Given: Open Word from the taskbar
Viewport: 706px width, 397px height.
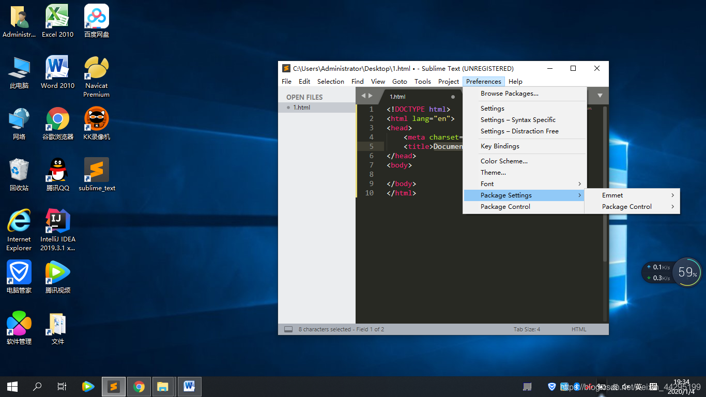Looking at the screenshot, I should [x=189, y=386].
